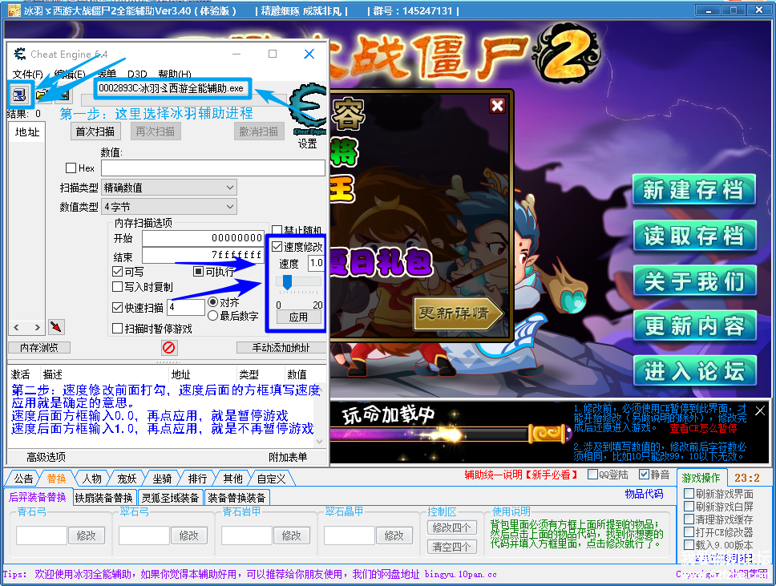Select the 最后数字 radio button
This screenshot has width=776, height=586.
212,315
